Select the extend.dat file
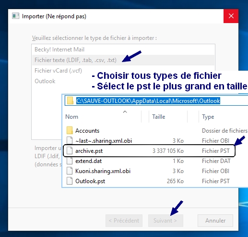248x237 pixels. 88,161
